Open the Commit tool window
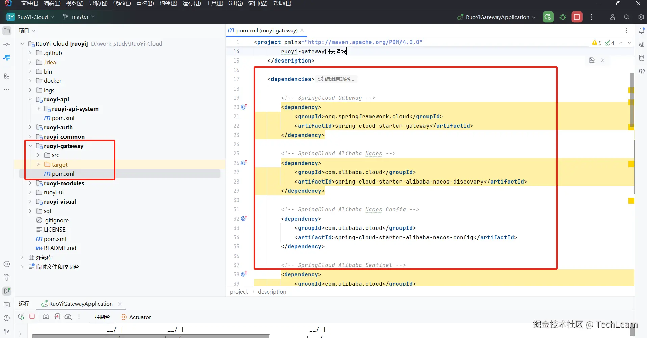 (x=7, y=44)
